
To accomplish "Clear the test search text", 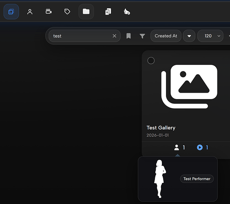I will click(x=115, y=36).
